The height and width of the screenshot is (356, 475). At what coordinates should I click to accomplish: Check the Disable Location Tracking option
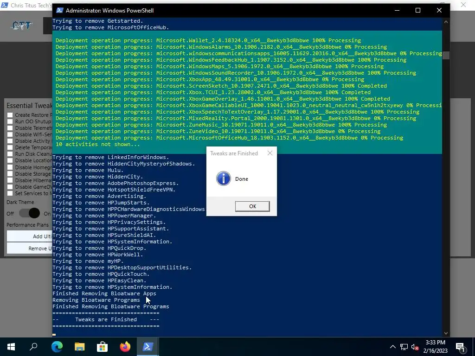[x=10, y=160]
